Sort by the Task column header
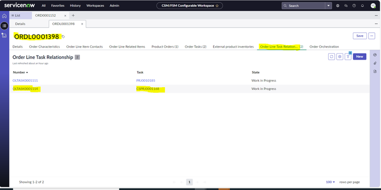The image size is (381, 190). pyautogui.click(x=140, y=72)
